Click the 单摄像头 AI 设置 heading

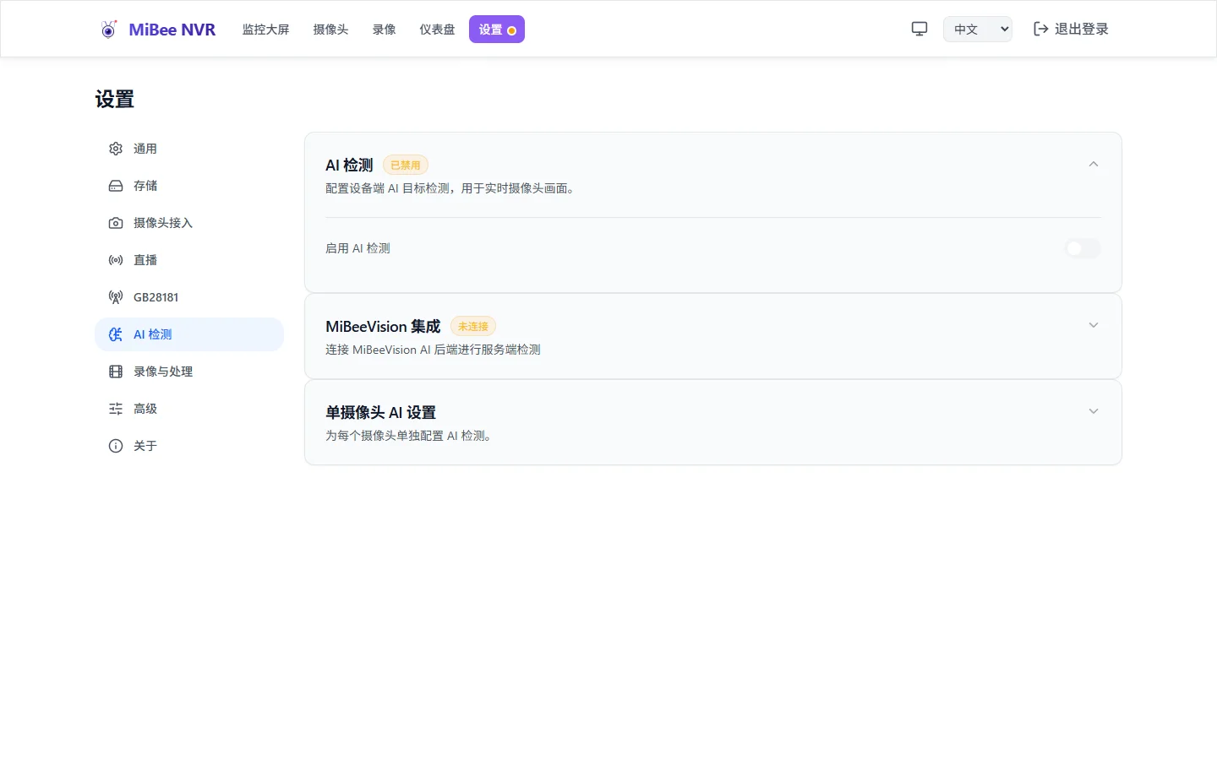click(380, 412)
